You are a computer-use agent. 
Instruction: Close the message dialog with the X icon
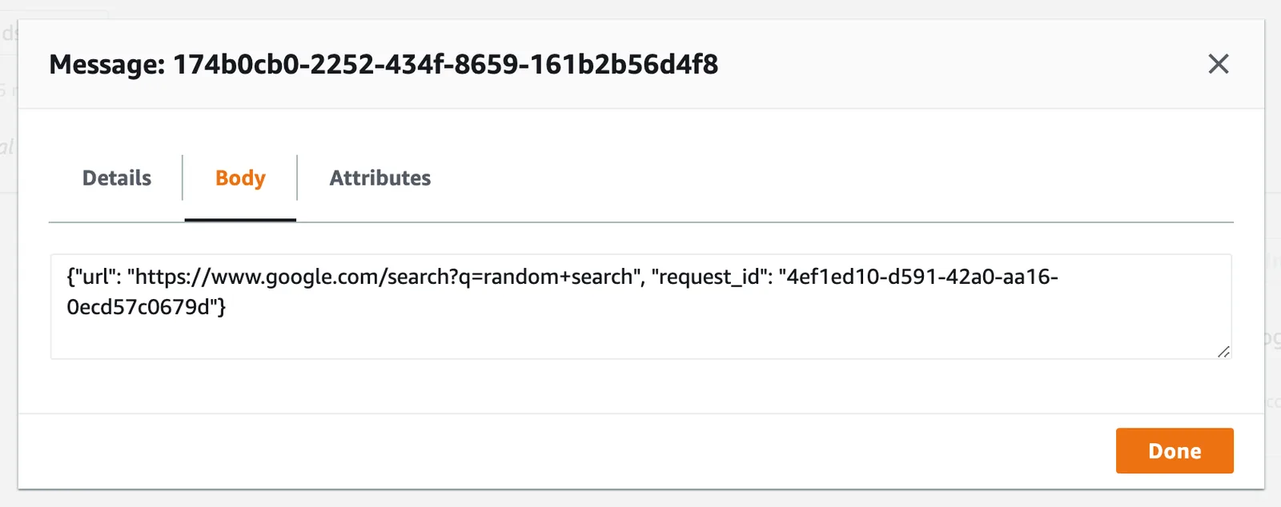1218,64
